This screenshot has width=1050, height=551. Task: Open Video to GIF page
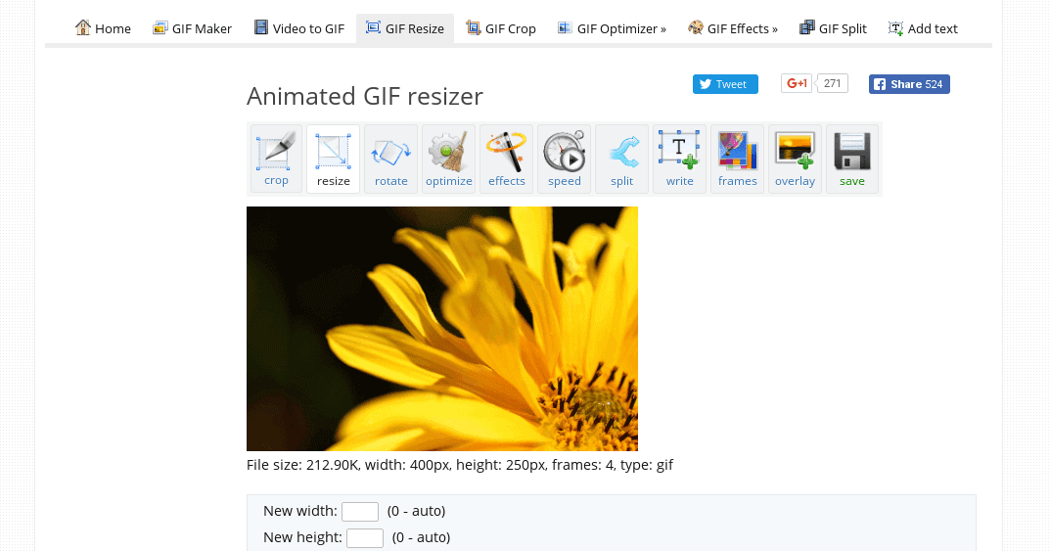tap(299, 28)
